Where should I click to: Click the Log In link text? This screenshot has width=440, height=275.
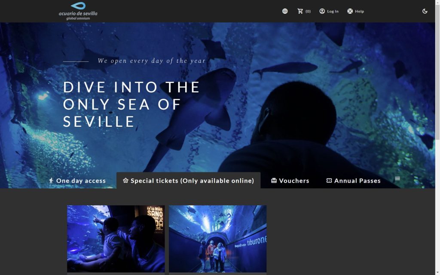tap(333, 12)
